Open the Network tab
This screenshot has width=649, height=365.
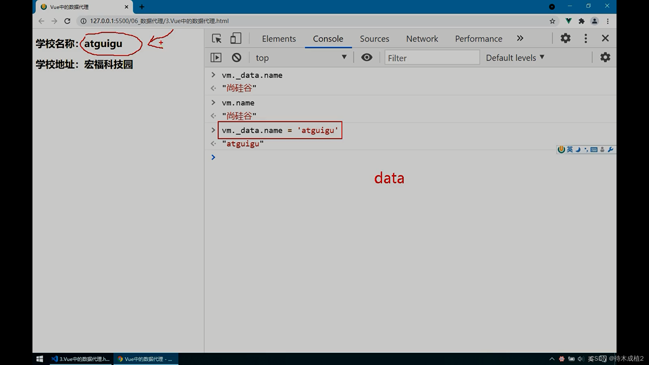point(422,39)
